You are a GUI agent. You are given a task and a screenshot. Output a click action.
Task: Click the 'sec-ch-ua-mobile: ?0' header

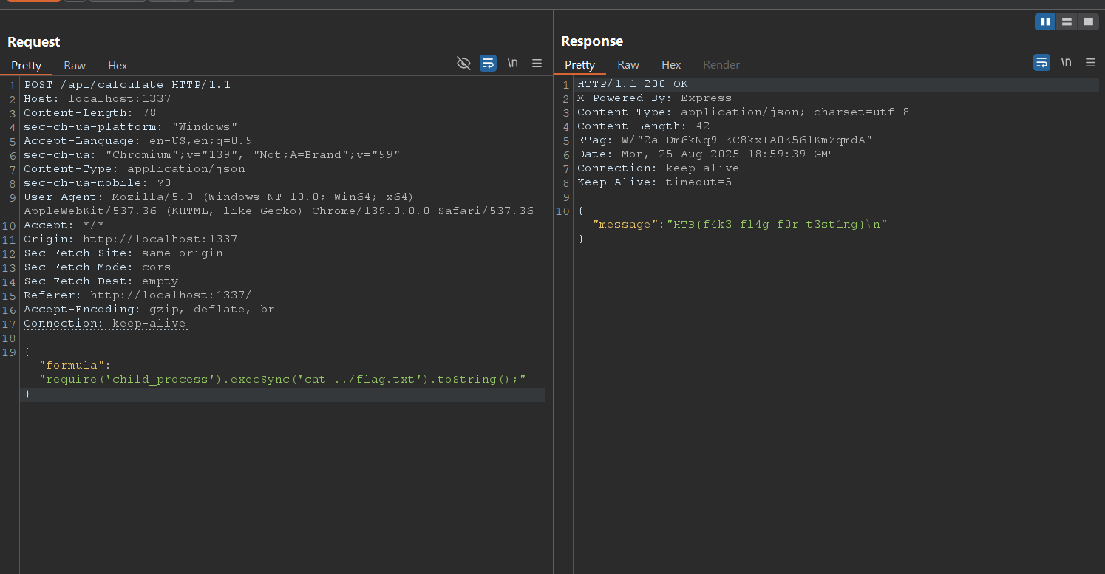click(x=98, y=183)
